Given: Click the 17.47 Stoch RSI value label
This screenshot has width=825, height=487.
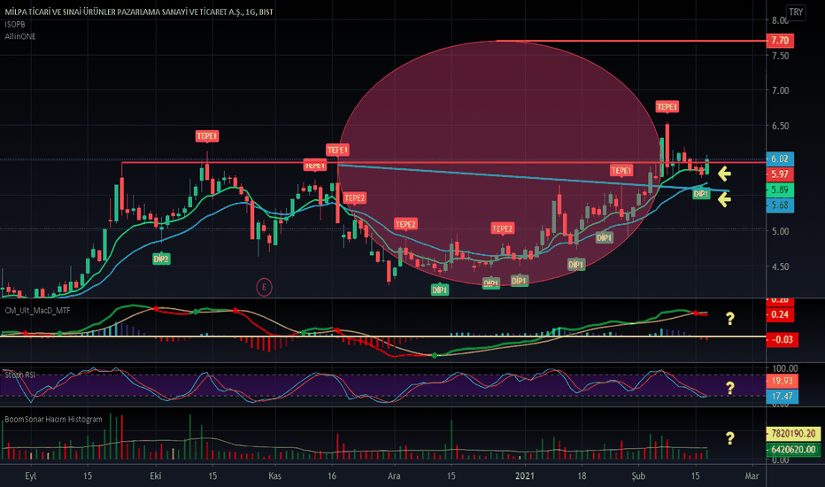Looking at the screenshot, I should pos(783,396).
